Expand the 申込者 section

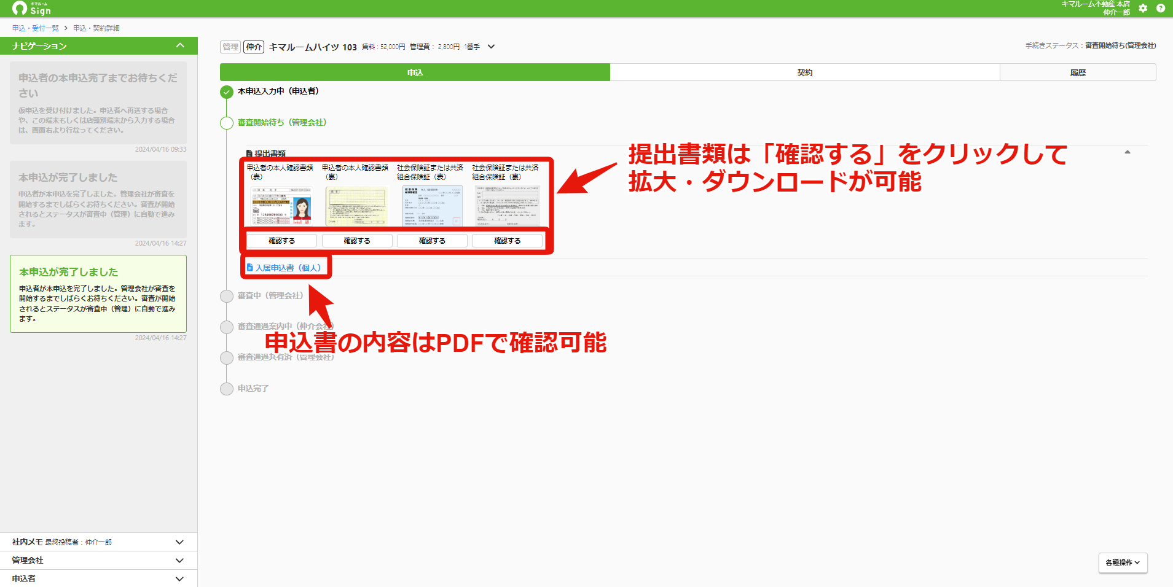point(98,578)
